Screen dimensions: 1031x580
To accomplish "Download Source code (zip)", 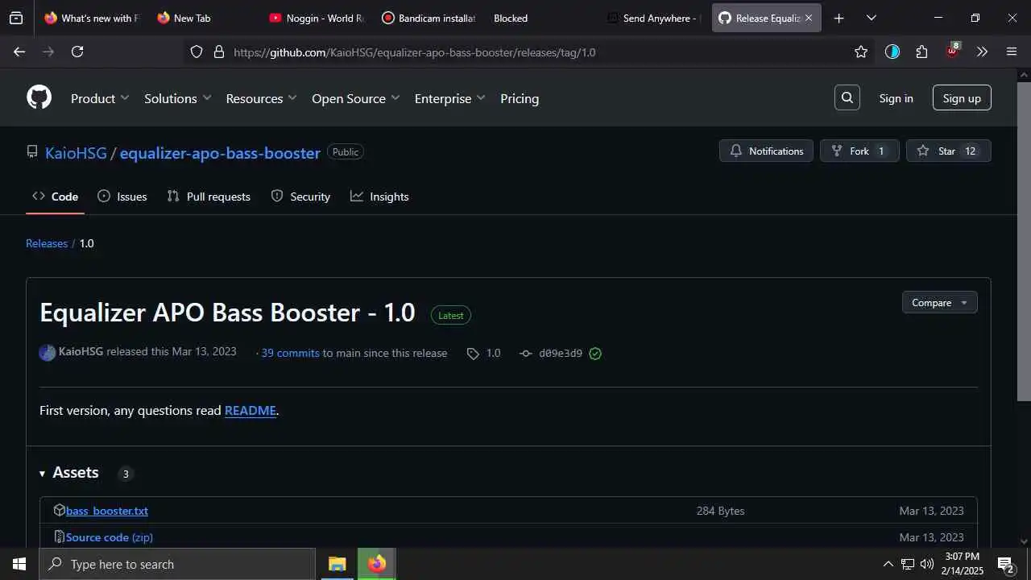I will (x=109, y=537).
